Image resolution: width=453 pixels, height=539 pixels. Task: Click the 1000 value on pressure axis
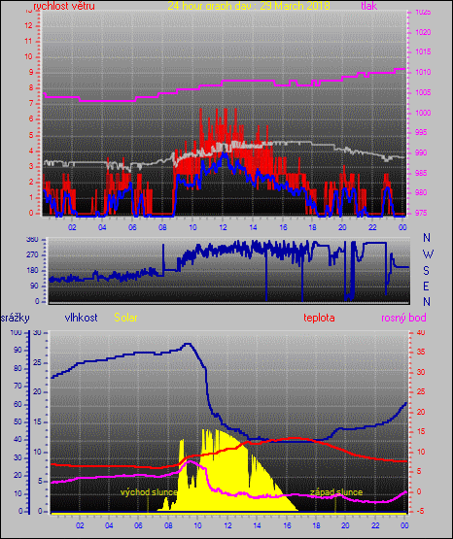point(423,113)
